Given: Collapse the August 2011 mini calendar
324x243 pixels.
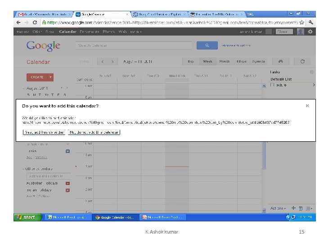Looking at the screenshot, I should [x=23, y=88].
